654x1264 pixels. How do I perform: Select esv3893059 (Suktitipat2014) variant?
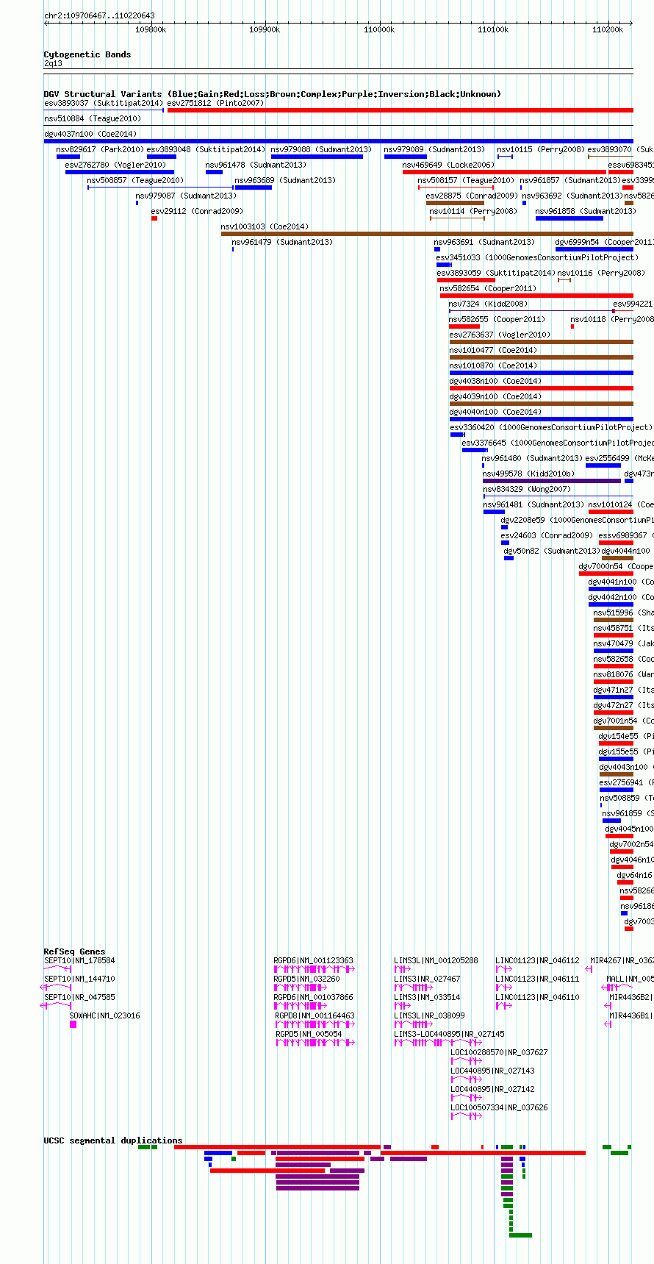pyautogui.click(x=497, y=273)
